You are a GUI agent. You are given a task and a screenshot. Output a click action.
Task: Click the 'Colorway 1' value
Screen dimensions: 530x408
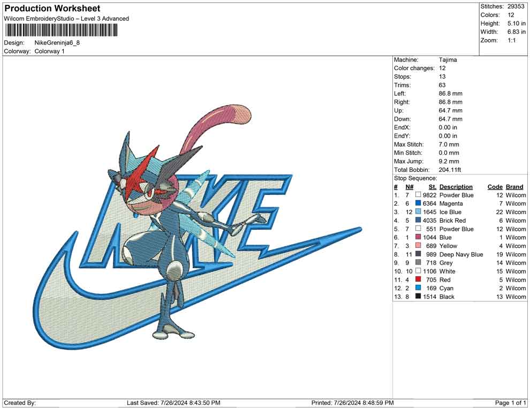49,51
